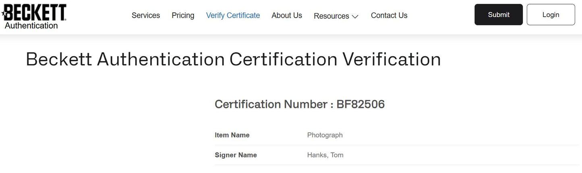
Task: Expand the Resources dropdown chevron
Action: [x=355, y=16]
